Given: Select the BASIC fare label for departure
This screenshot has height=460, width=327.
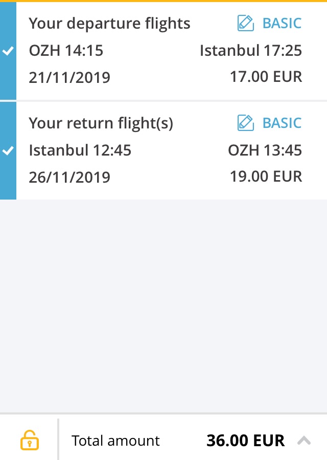Looking at the screenshot, I should point(282,23).
